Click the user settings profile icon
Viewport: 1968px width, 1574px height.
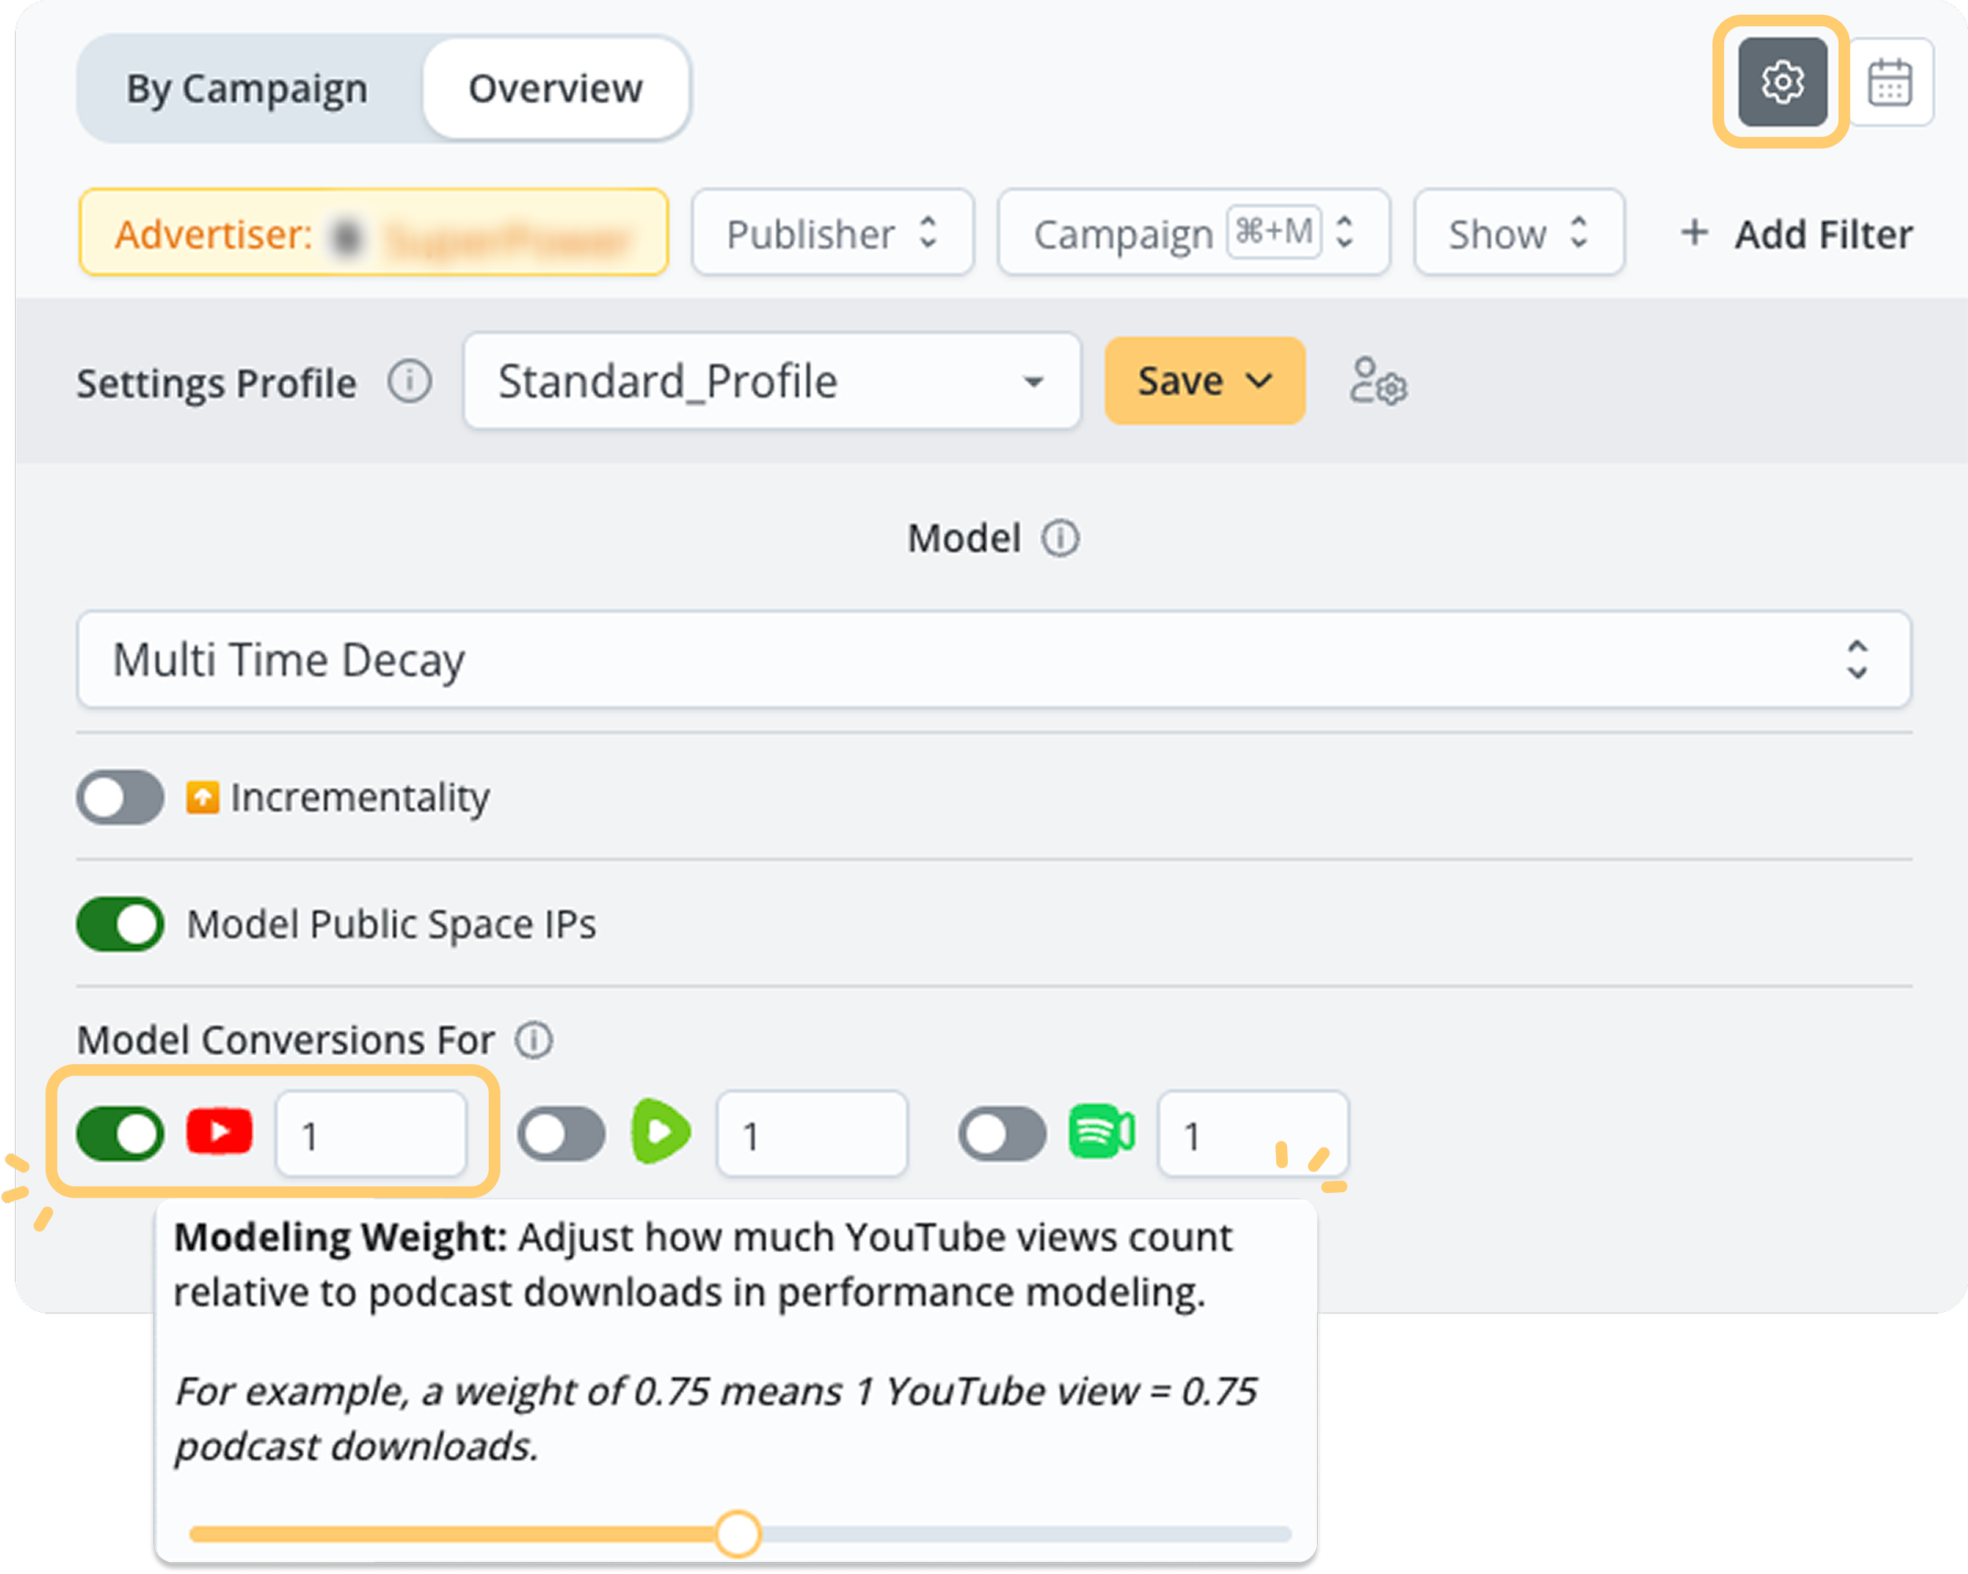1377,382
